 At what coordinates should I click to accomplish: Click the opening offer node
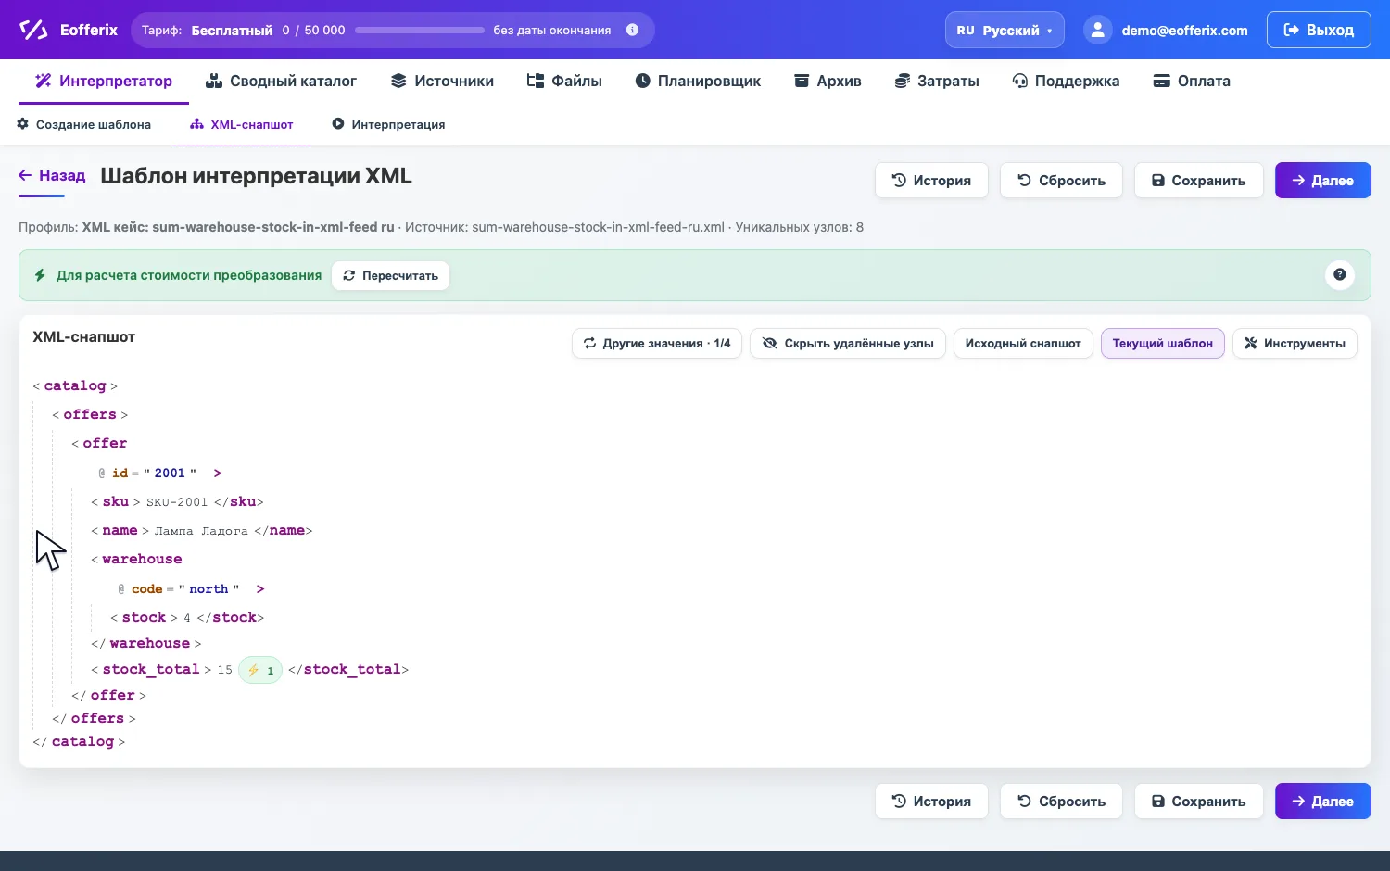pyautogui.click(x=100, y=443)
